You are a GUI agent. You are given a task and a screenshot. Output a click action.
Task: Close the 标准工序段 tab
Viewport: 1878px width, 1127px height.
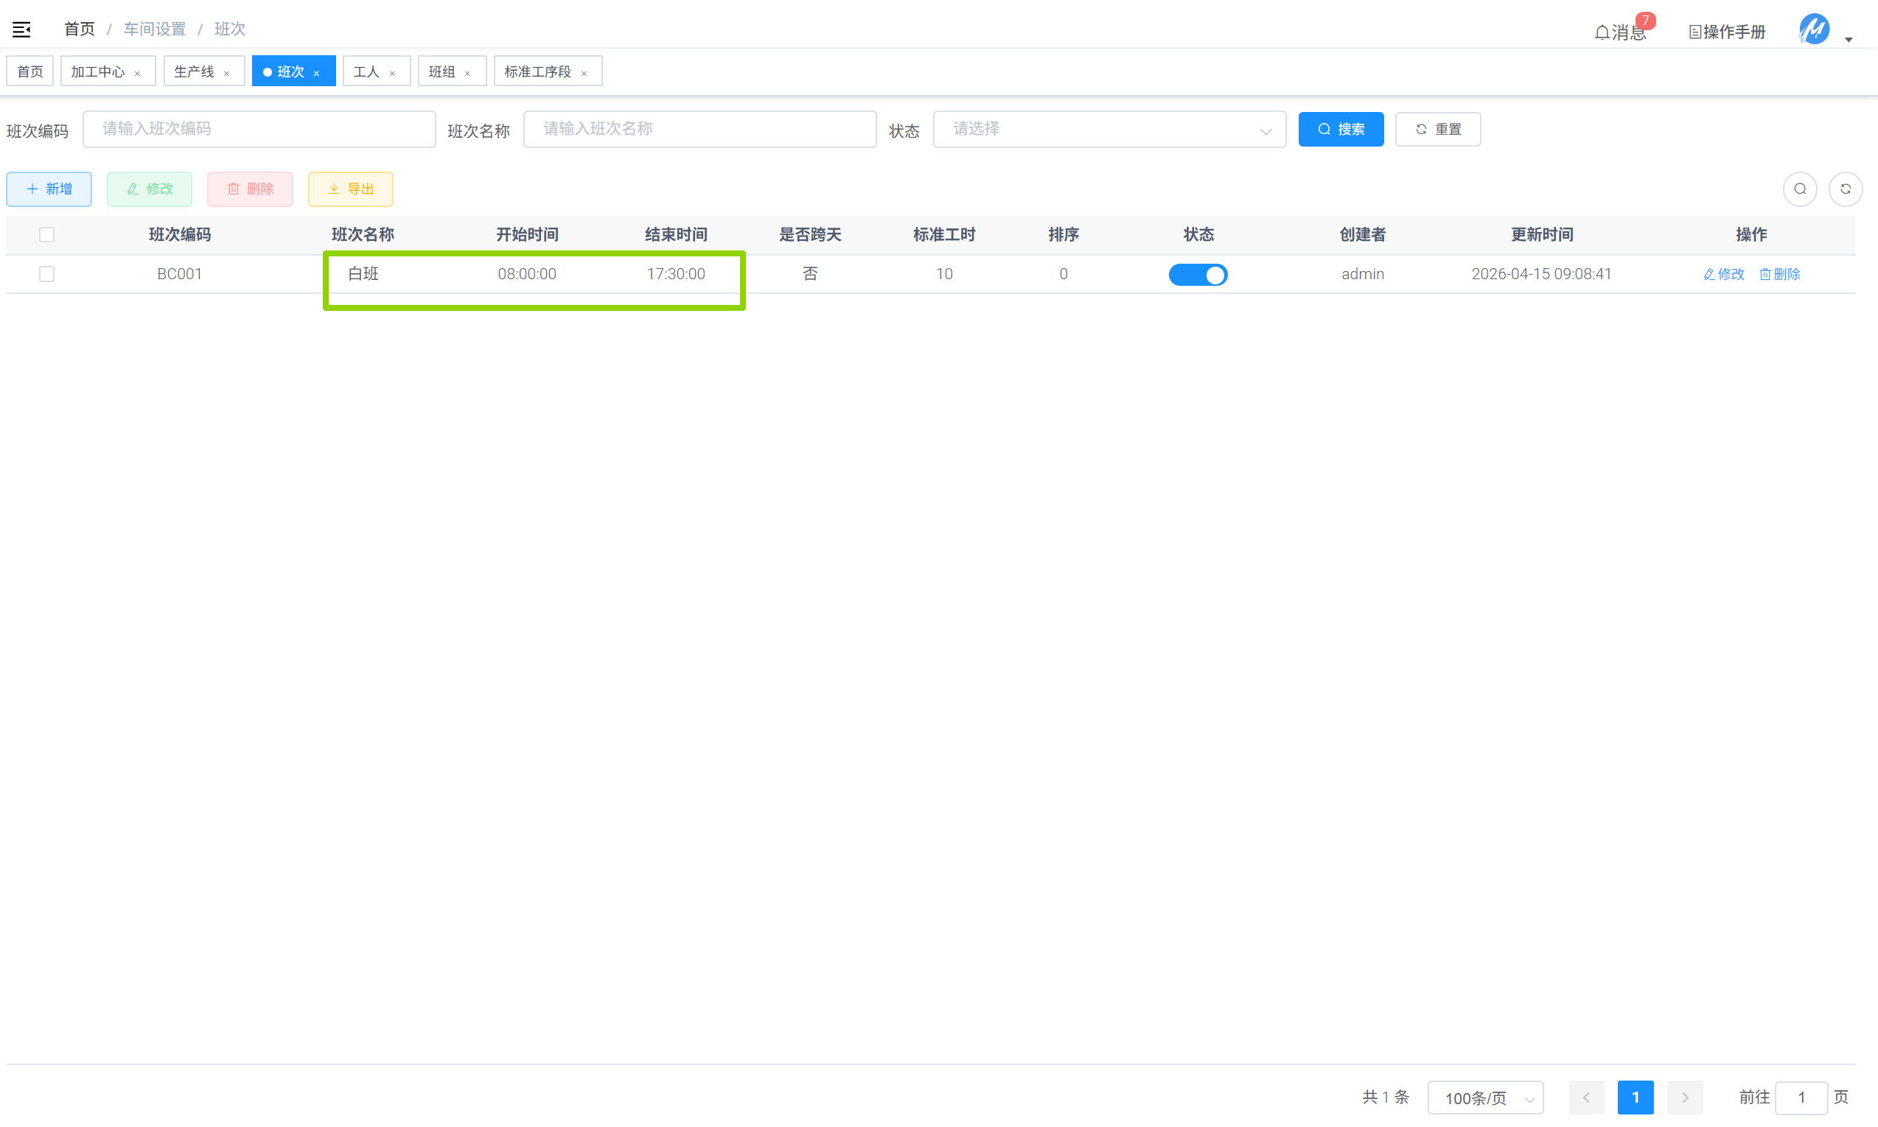[x=584, y=74]
